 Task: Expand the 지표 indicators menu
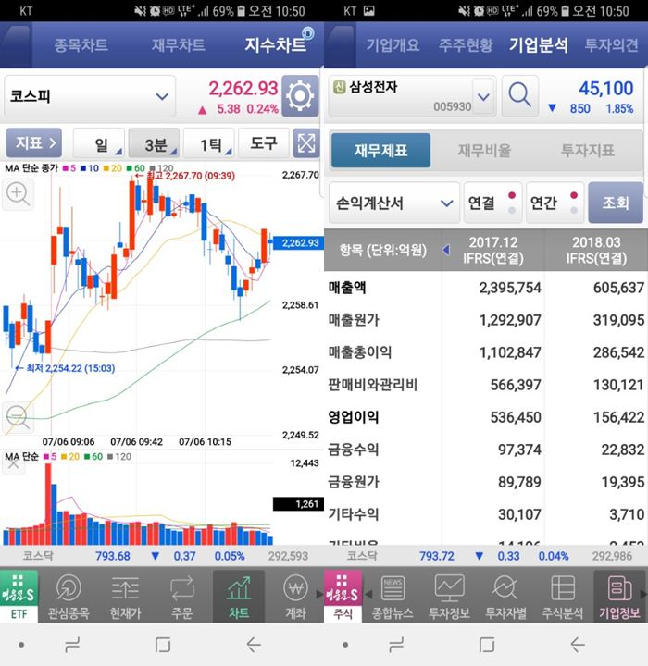[34, 142]
